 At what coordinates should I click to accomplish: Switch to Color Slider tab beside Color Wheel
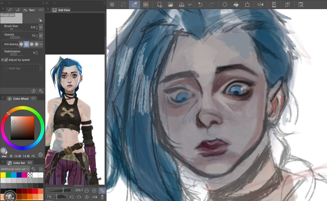point(34,98)
